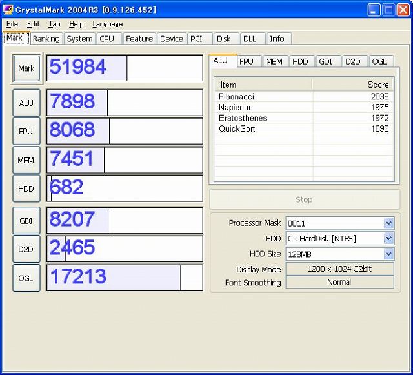This screenshot has height=375, width=413.
Task: Open the Edit menu
Action: (x=33, y=24)
